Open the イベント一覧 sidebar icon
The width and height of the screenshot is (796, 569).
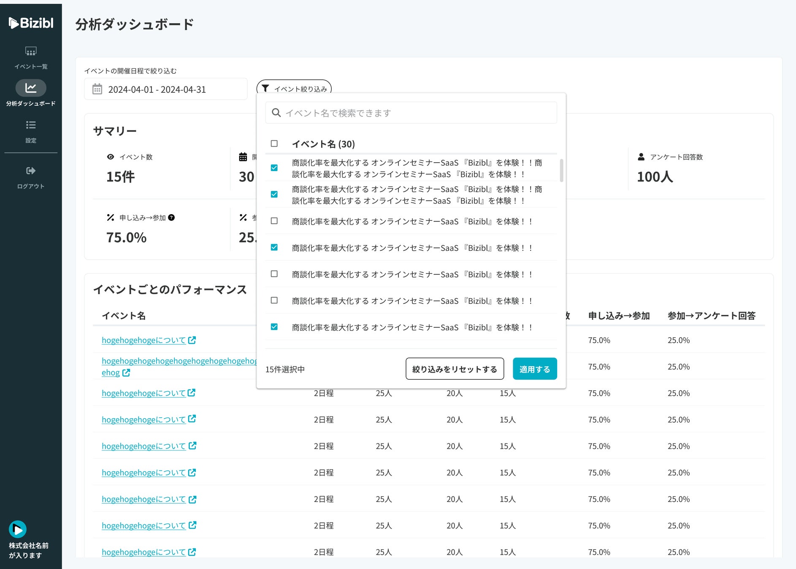click(x=31, y=51)
